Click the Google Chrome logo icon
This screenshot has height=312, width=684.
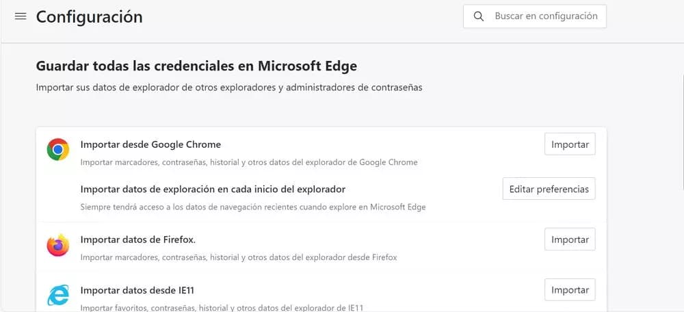[58, 149]
